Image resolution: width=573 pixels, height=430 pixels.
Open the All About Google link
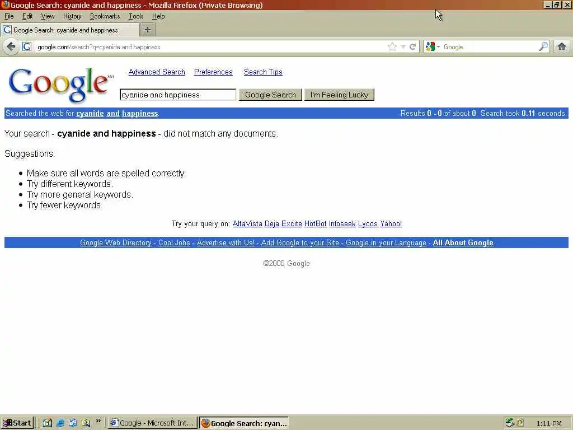point(463,242)
